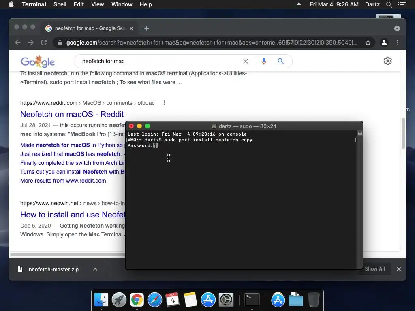Click the Password prompt in Terminal
The height and width of the screenshot is (311, 415).
point(140,145)
